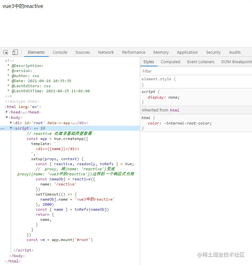The width and height of the screenshot is (252, 265).
Task: Select the closing /html tag
Action: point(13,261)
